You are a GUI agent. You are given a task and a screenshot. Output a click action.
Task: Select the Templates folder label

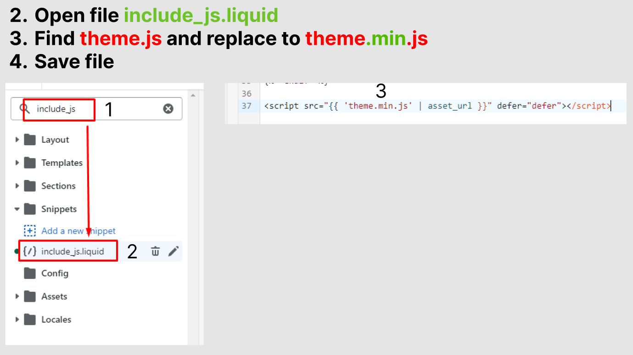62,163
